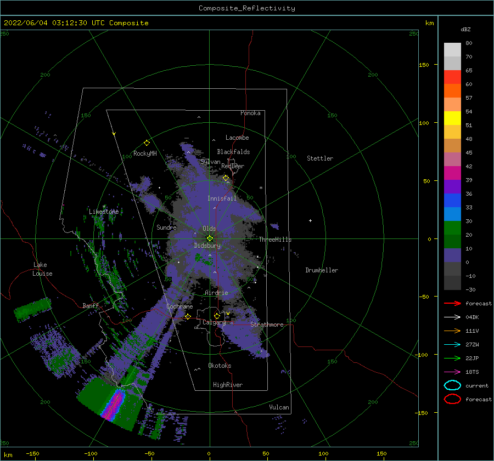Screen dimensions: 494x461
Task: Click the yellow diamond marker near Cochrane
Action: [188, 316]
